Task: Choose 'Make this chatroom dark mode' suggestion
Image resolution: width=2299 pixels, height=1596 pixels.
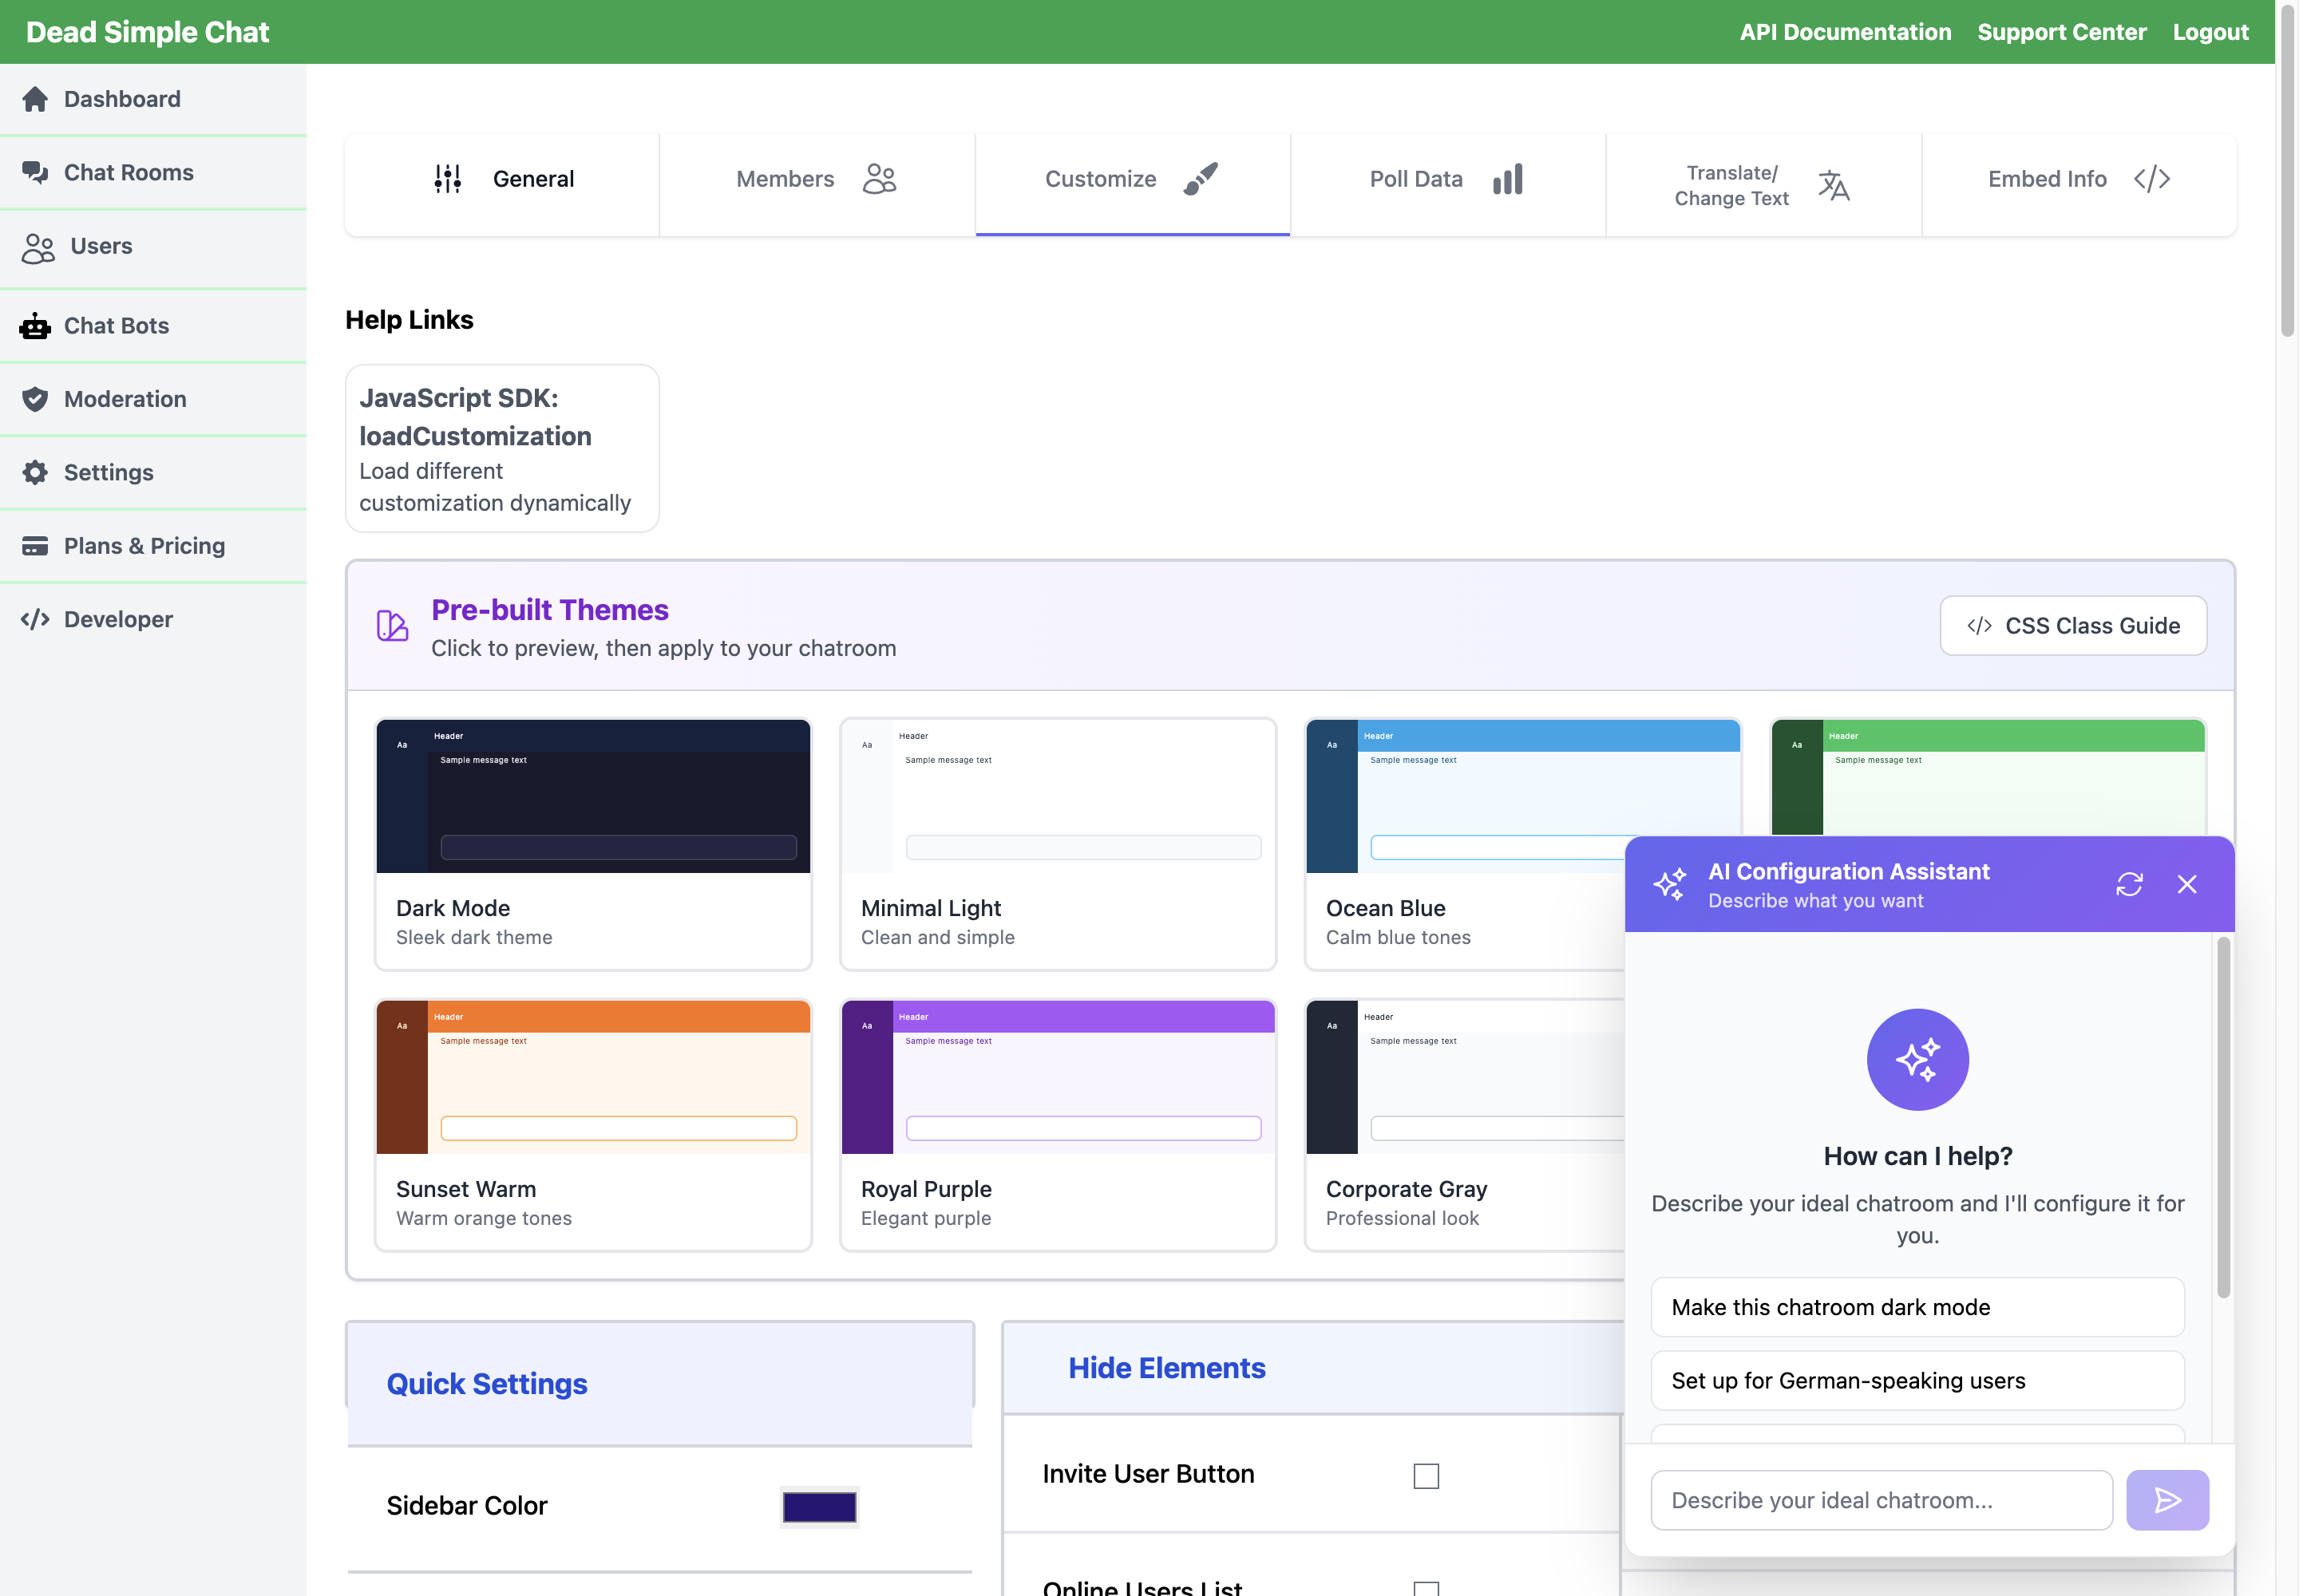Action: [x=1917, y=1306]
